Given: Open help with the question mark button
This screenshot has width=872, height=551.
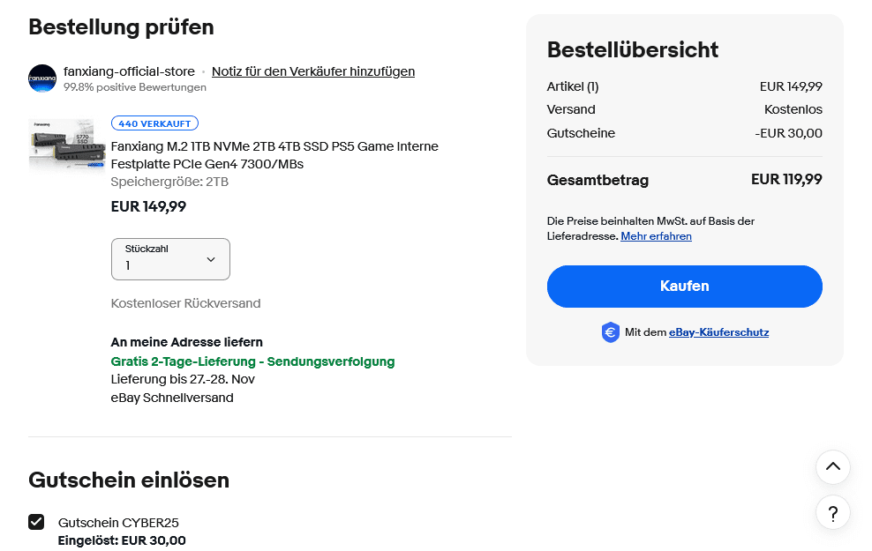Looking at the screenshot, I should (x=832, y=512).
